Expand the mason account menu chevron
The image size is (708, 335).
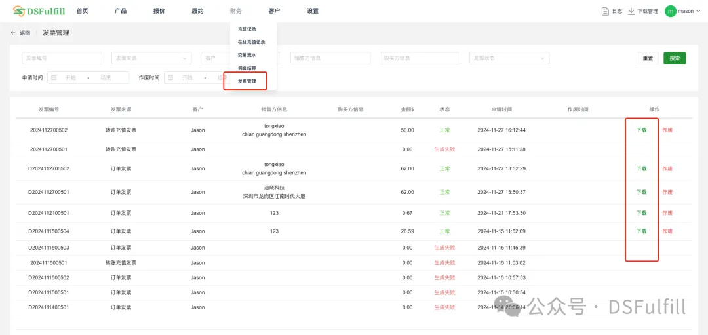click(x=699, y=11)
